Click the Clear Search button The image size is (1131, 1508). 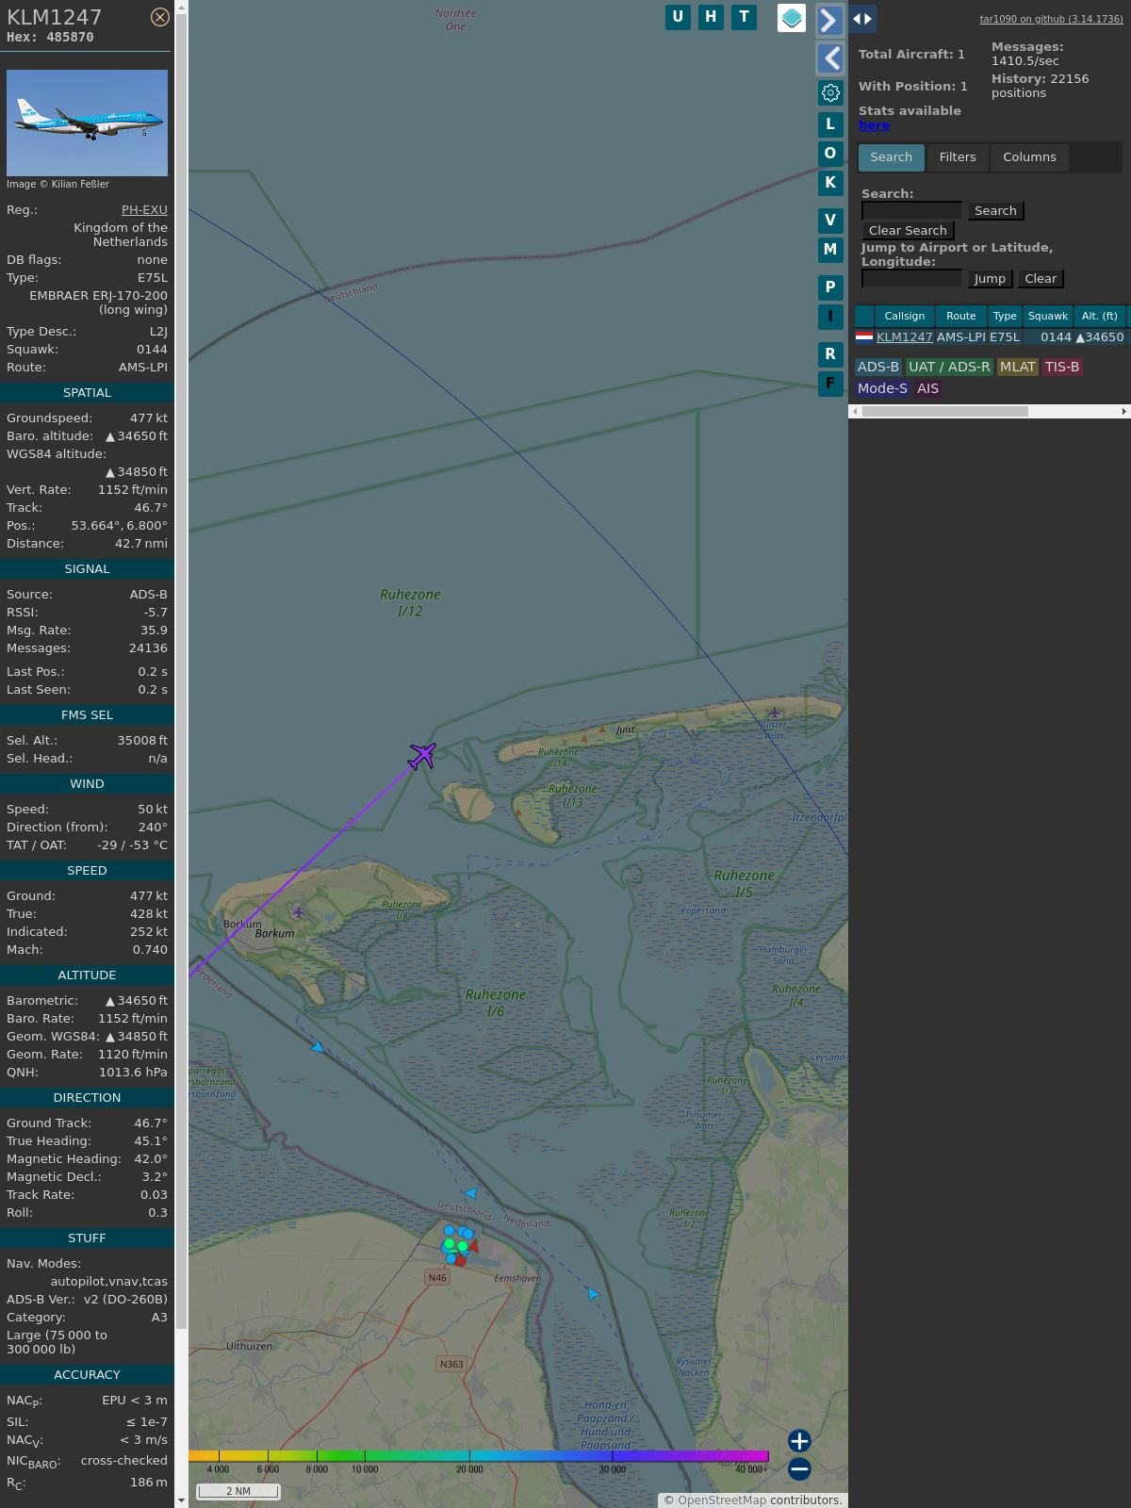[x=908, y=231]
